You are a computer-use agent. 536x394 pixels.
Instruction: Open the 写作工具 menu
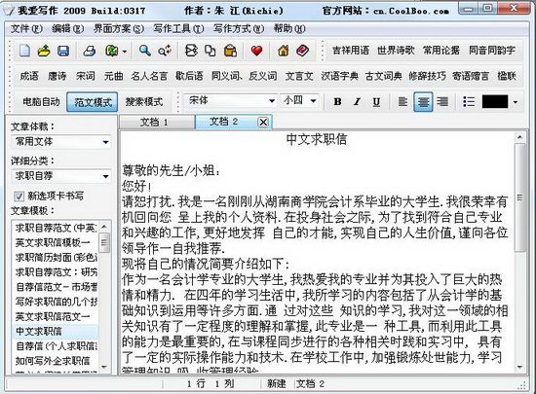tap(178, 29)
